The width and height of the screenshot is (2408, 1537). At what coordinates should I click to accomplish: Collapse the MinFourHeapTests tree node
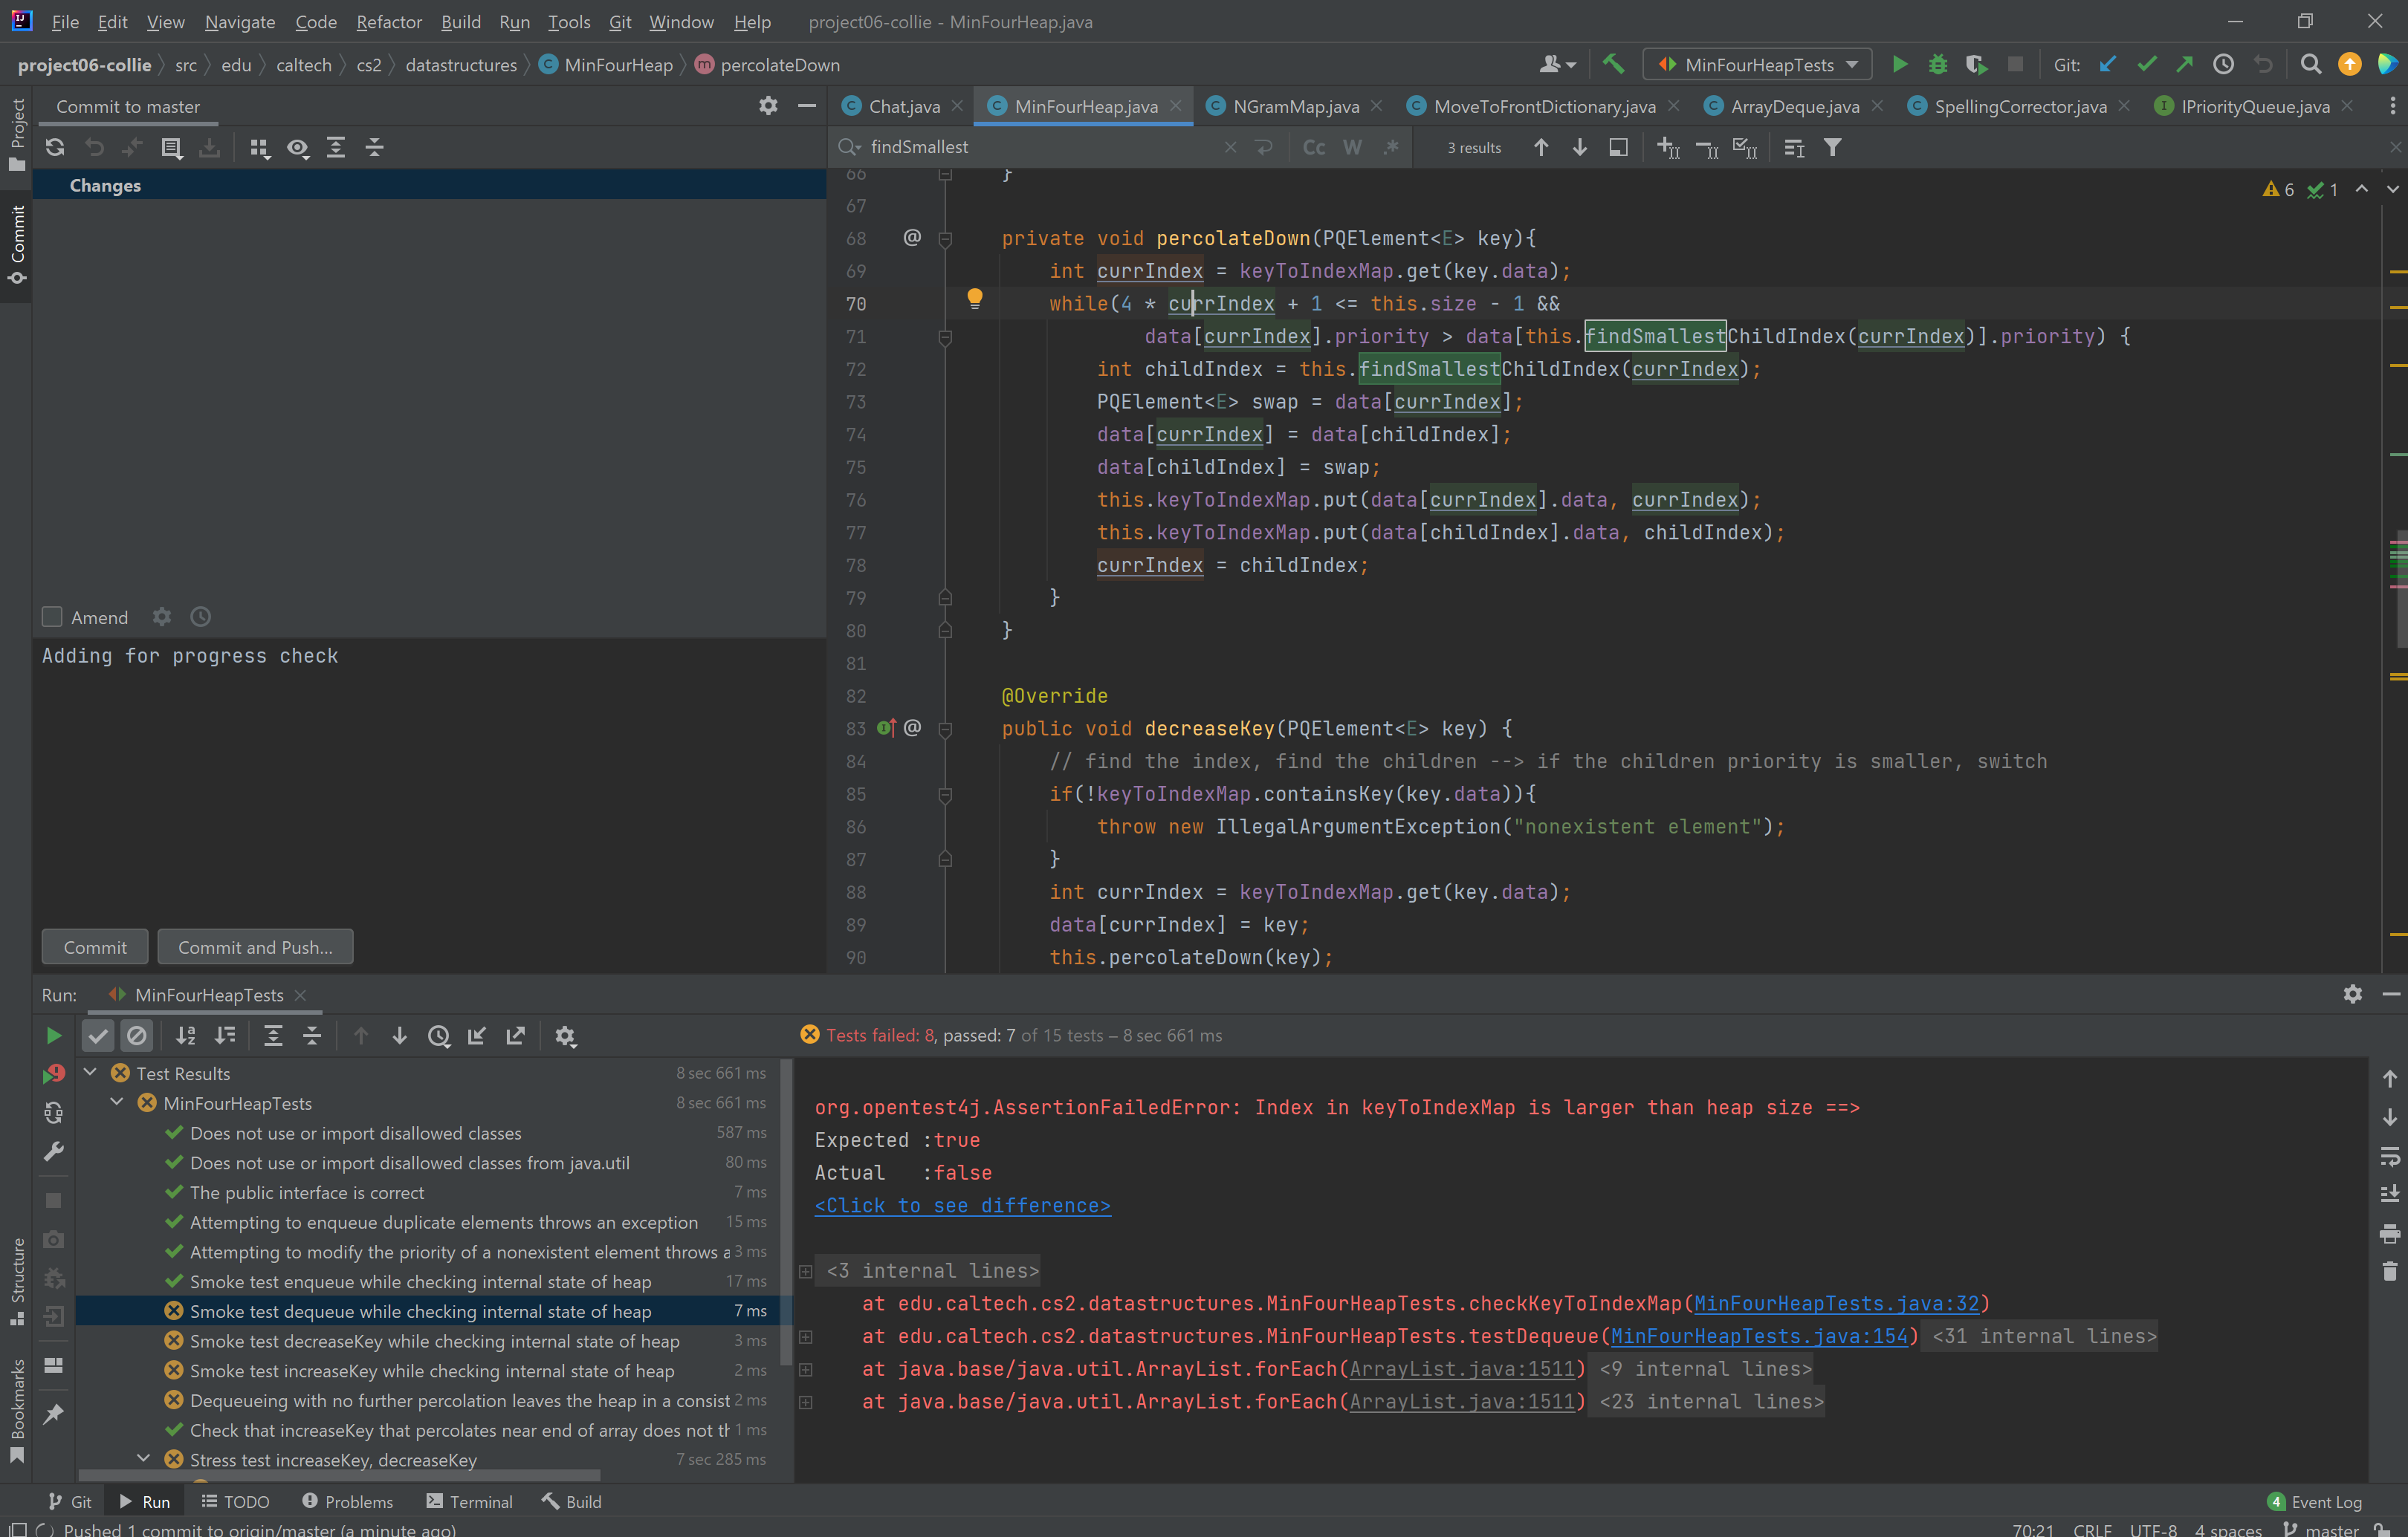click(116, 1102)
